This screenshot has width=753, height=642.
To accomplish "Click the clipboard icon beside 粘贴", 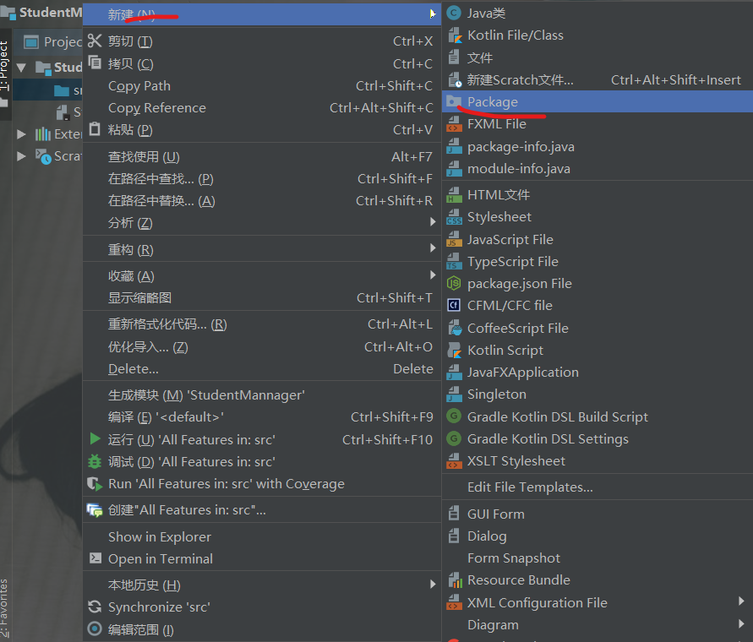I will pos(95,129).
